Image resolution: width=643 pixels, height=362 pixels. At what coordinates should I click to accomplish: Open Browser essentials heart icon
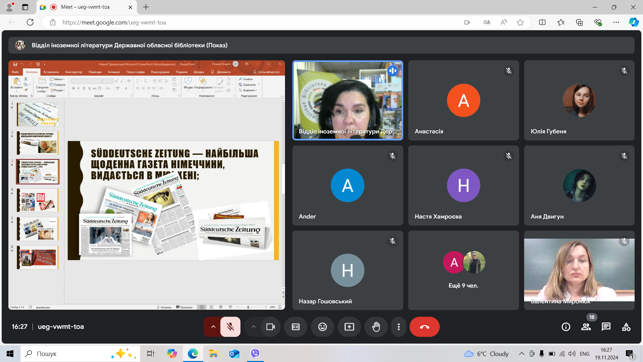[598, 22]
